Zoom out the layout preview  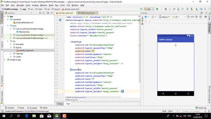pos(188,17)
